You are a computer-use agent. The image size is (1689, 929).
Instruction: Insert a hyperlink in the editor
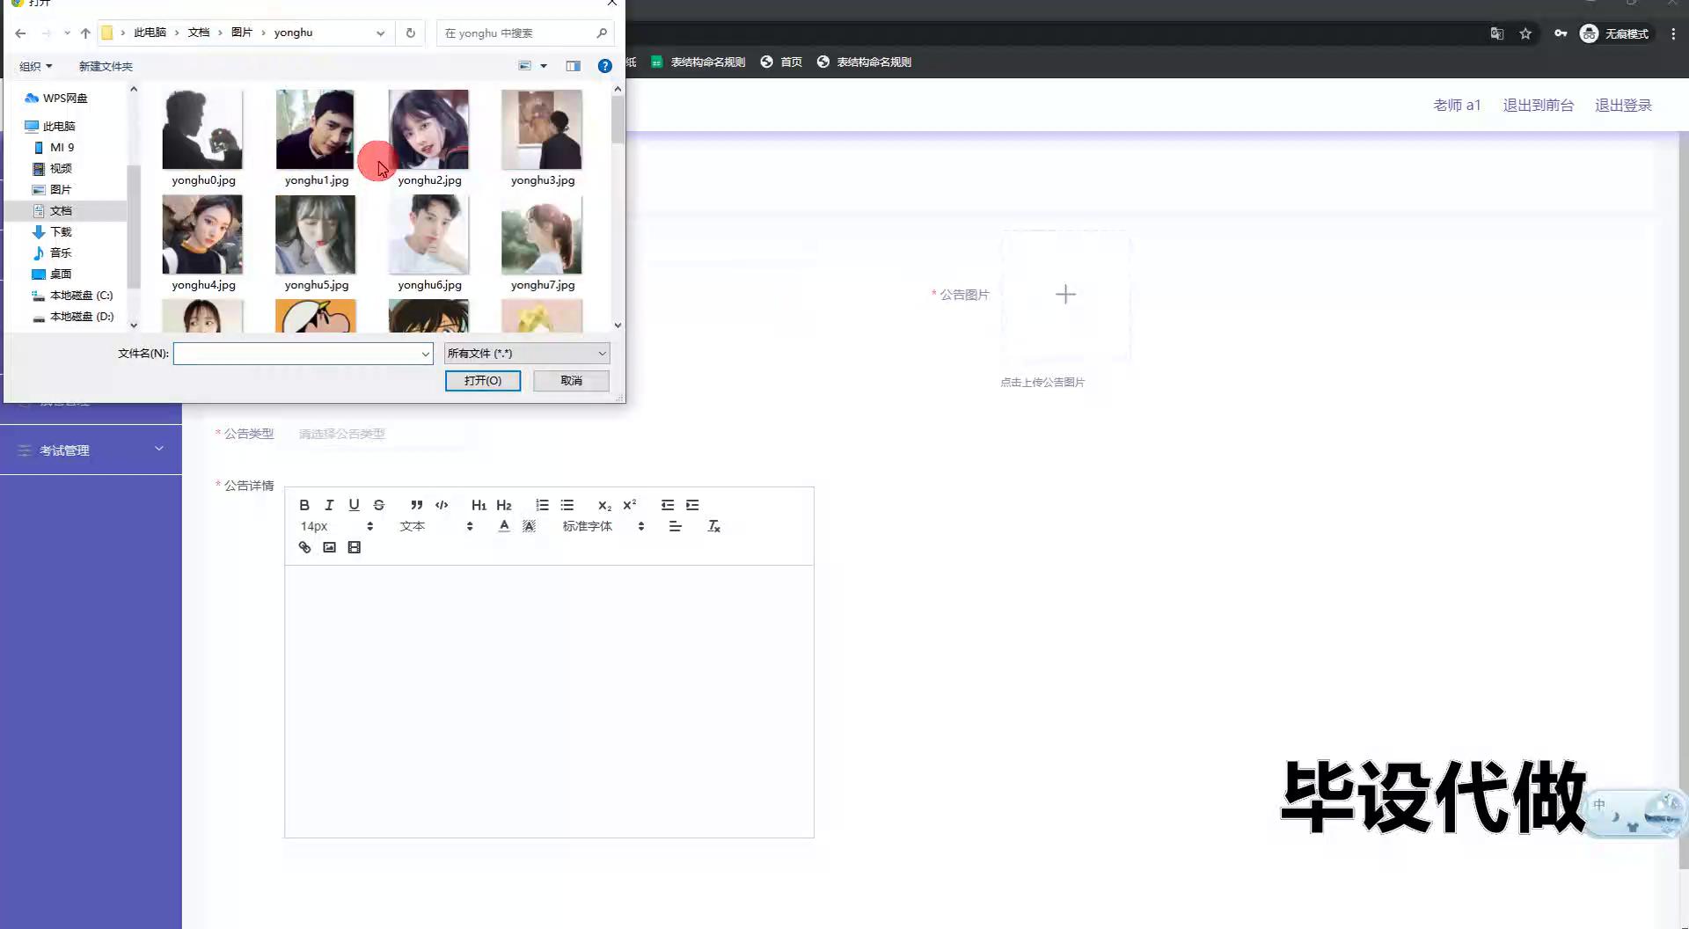pyautogui.click(x=304, y=547)
